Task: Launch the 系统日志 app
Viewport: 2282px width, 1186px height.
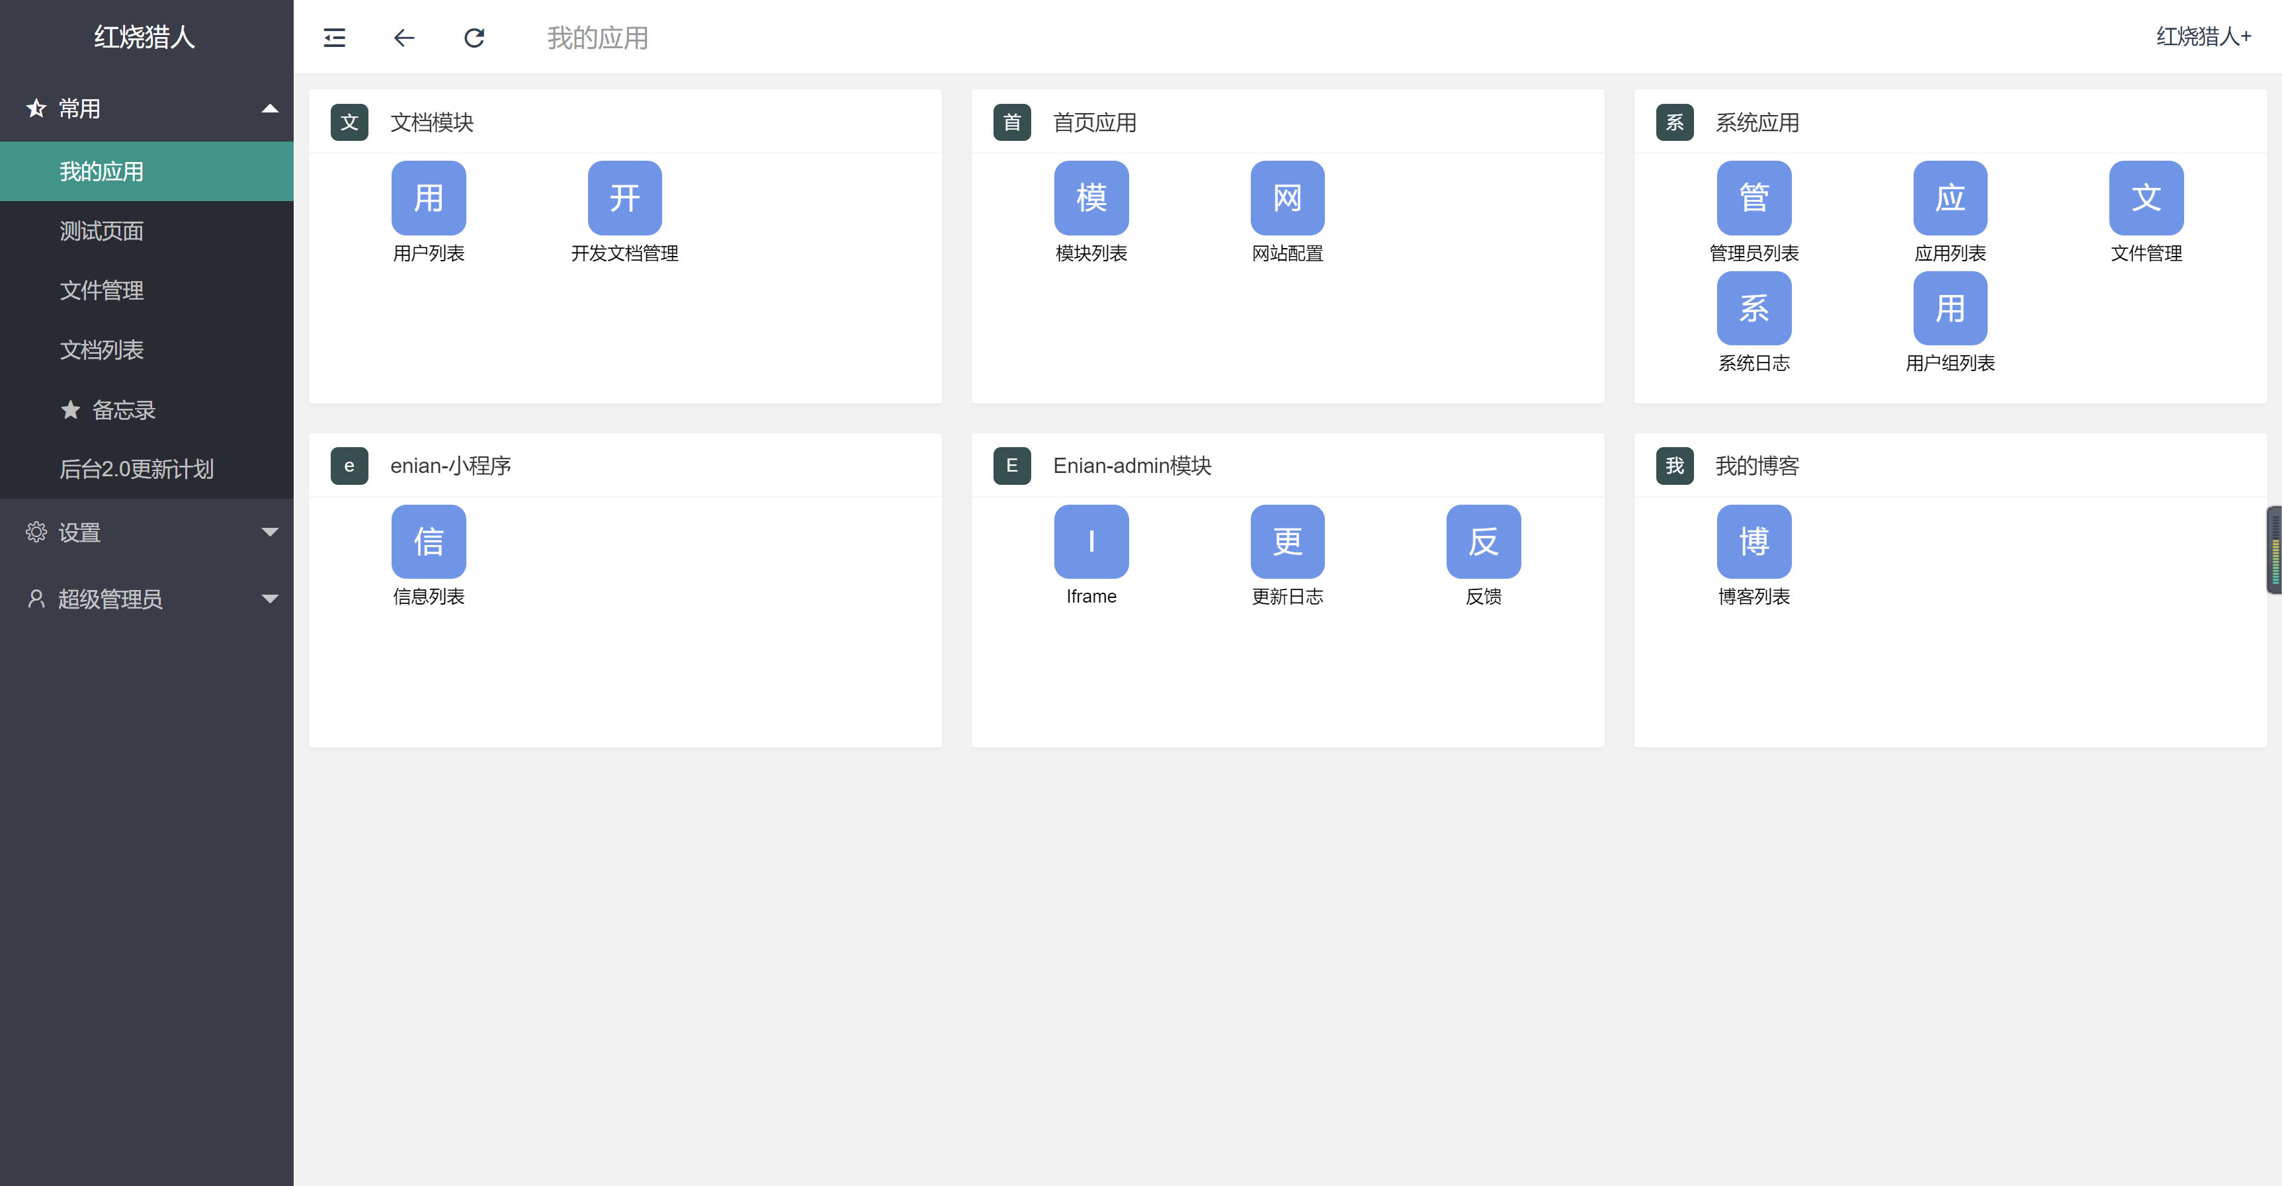Action: 1753,308
